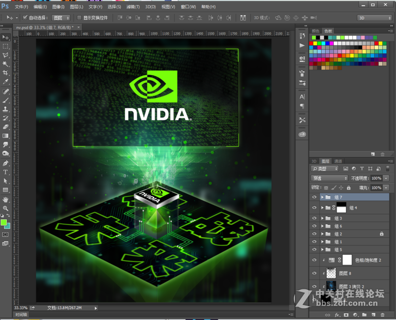
Task: Click the 组 4 layer mask thumbnail
Action: (x=341, y=207)
